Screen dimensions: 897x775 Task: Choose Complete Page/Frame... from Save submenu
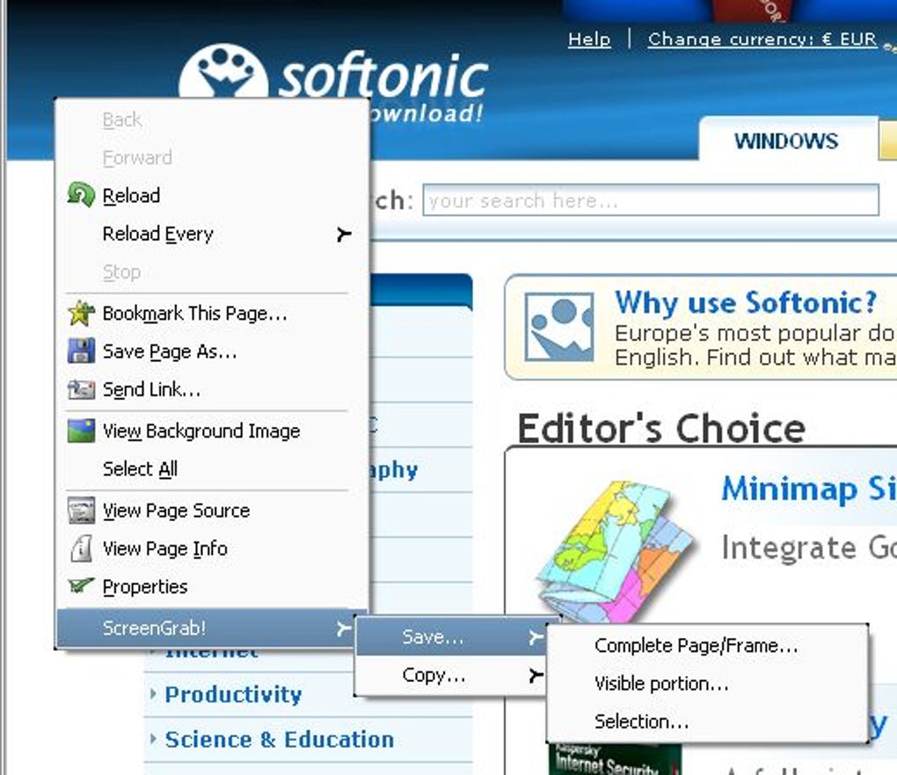[696, 646]
